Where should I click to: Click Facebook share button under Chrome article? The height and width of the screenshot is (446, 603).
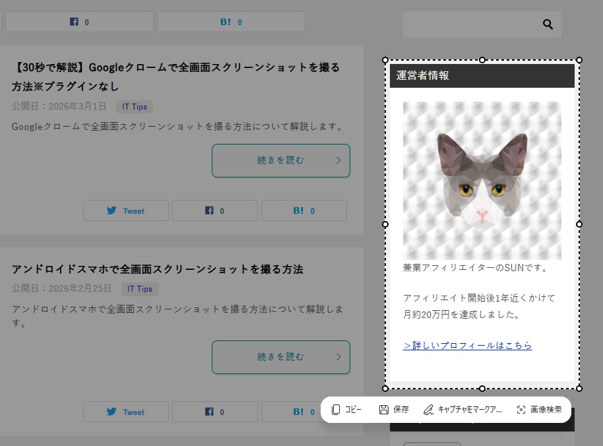tap(215, 210)
